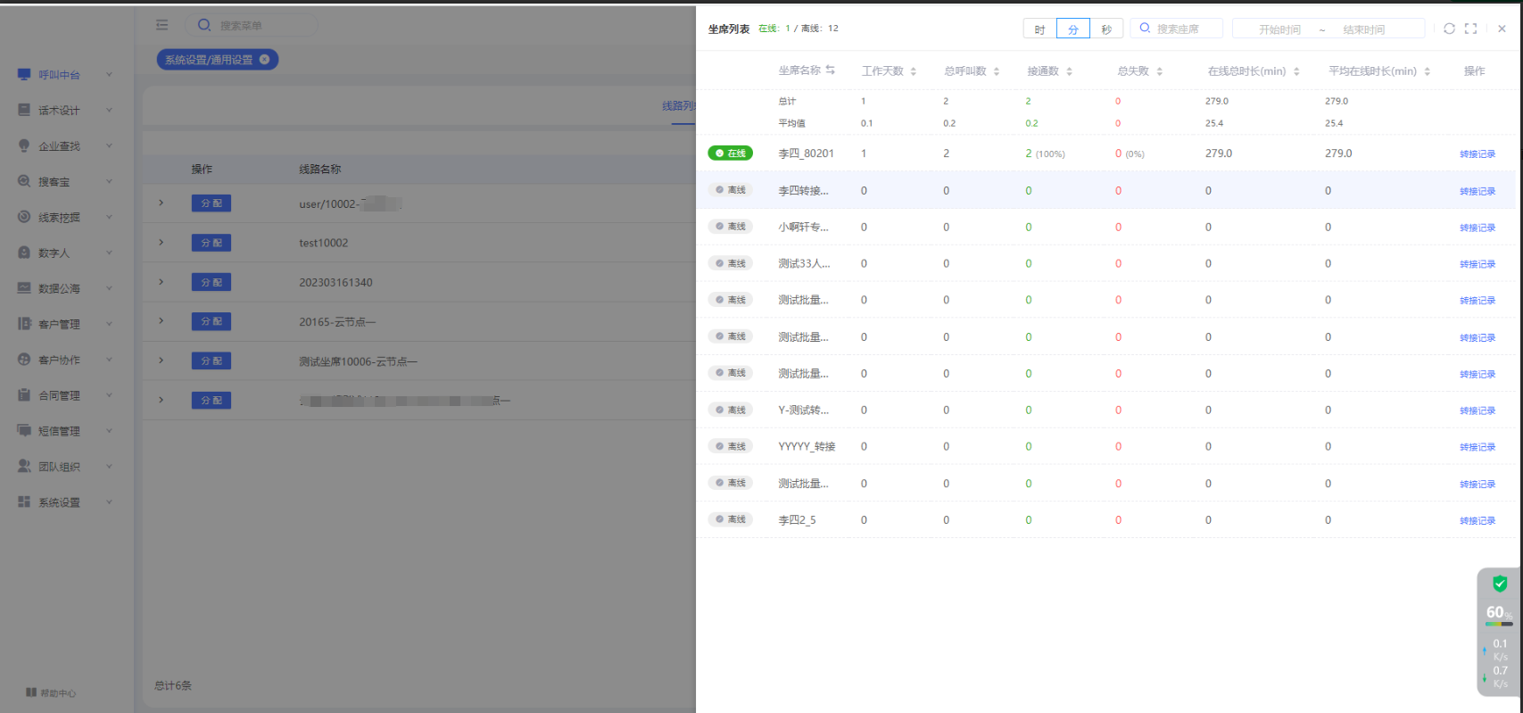Open the 系统设置 sidebar menu

[59, 502]
